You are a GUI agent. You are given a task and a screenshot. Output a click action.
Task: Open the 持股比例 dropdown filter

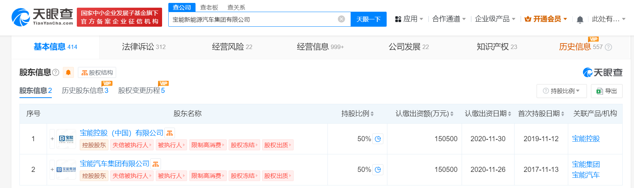(x=561, y=91)
